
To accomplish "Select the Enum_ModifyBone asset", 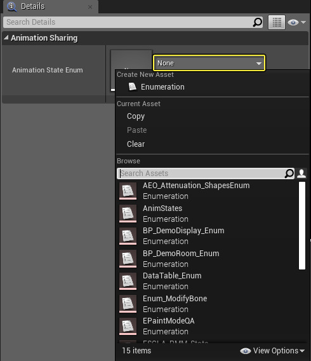I will pos(208,304).
